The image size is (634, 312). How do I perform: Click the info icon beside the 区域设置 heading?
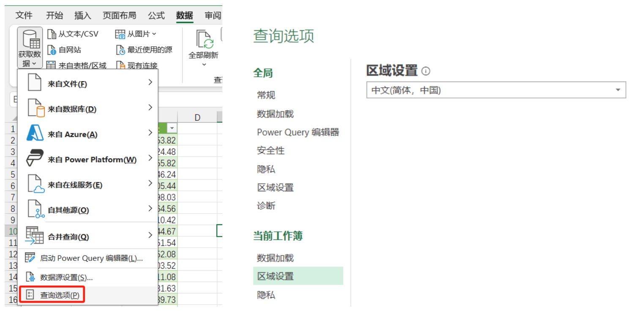[x=426, y=71]
